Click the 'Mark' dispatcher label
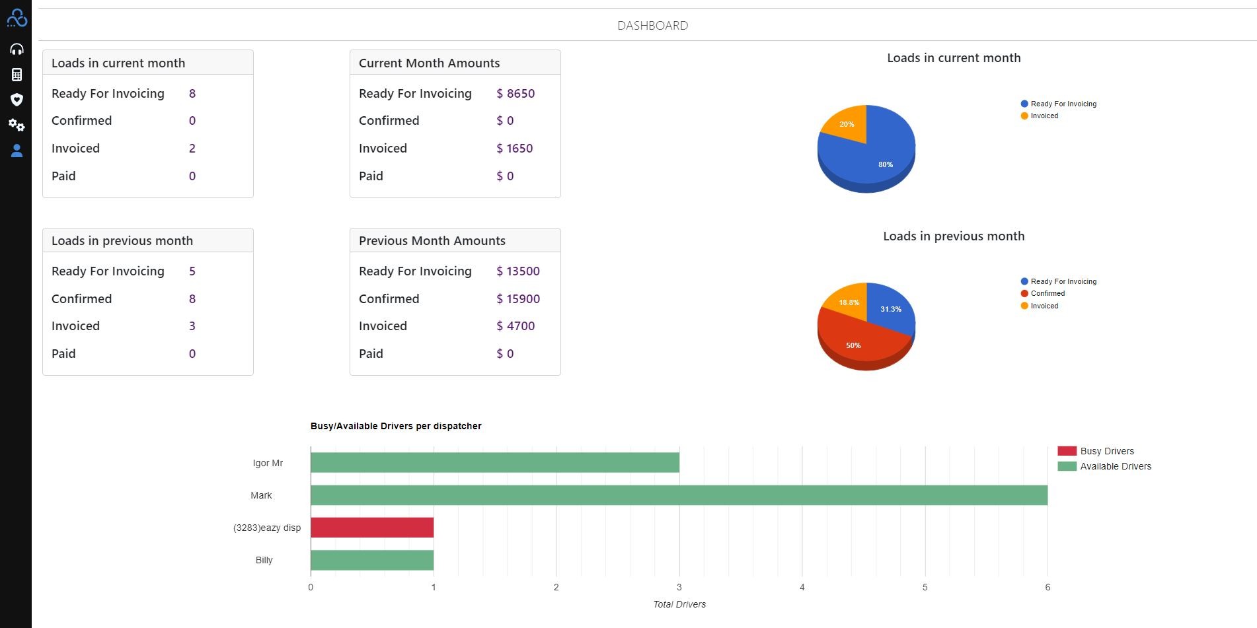The height and width of the screenshot is (628, 1257). click(261, 495)
